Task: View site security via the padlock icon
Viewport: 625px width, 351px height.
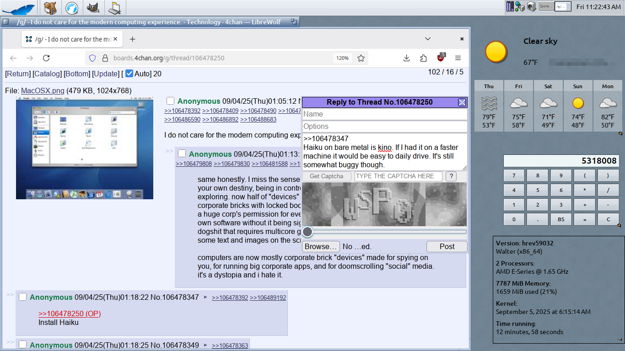Action: click(x=105, y=58)
